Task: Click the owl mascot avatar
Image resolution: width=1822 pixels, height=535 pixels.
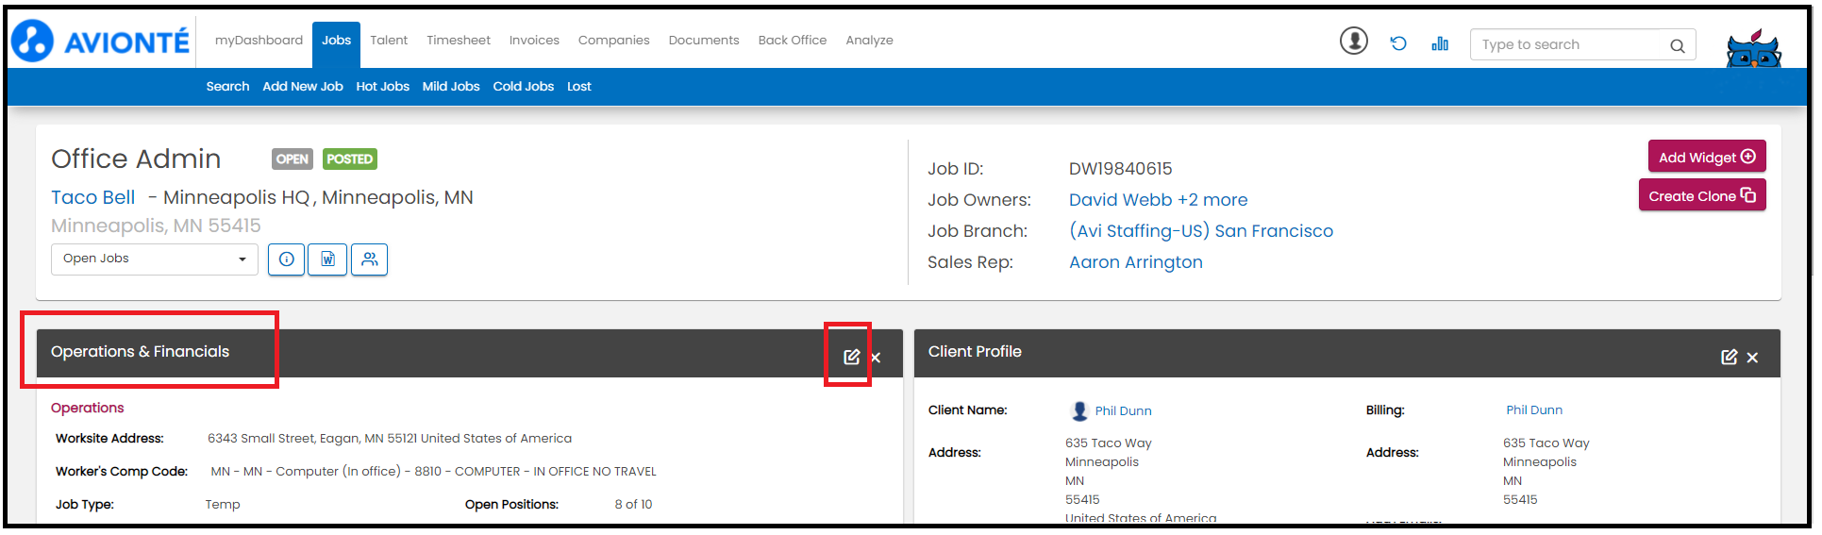Action: [x=1753, y=47]
